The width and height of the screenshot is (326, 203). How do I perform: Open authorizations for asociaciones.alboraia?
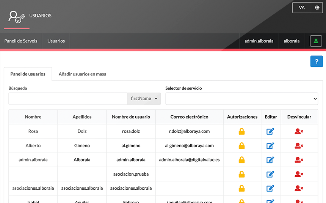241,188
